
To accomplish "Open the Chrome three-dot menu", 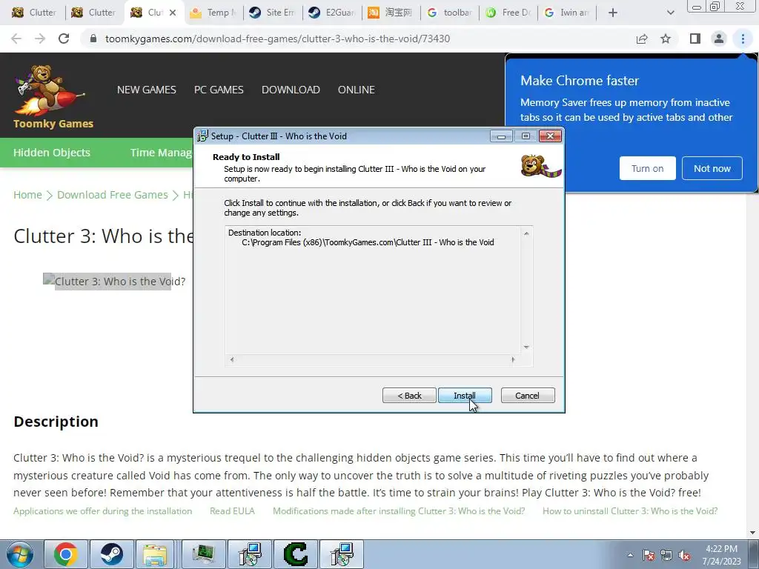I will point(743,39).
